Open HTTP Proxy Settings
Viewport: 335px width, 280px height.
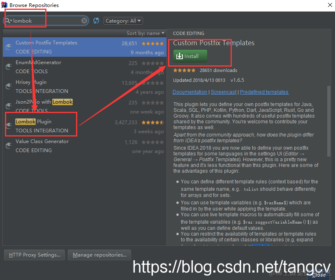click(35, 255)
